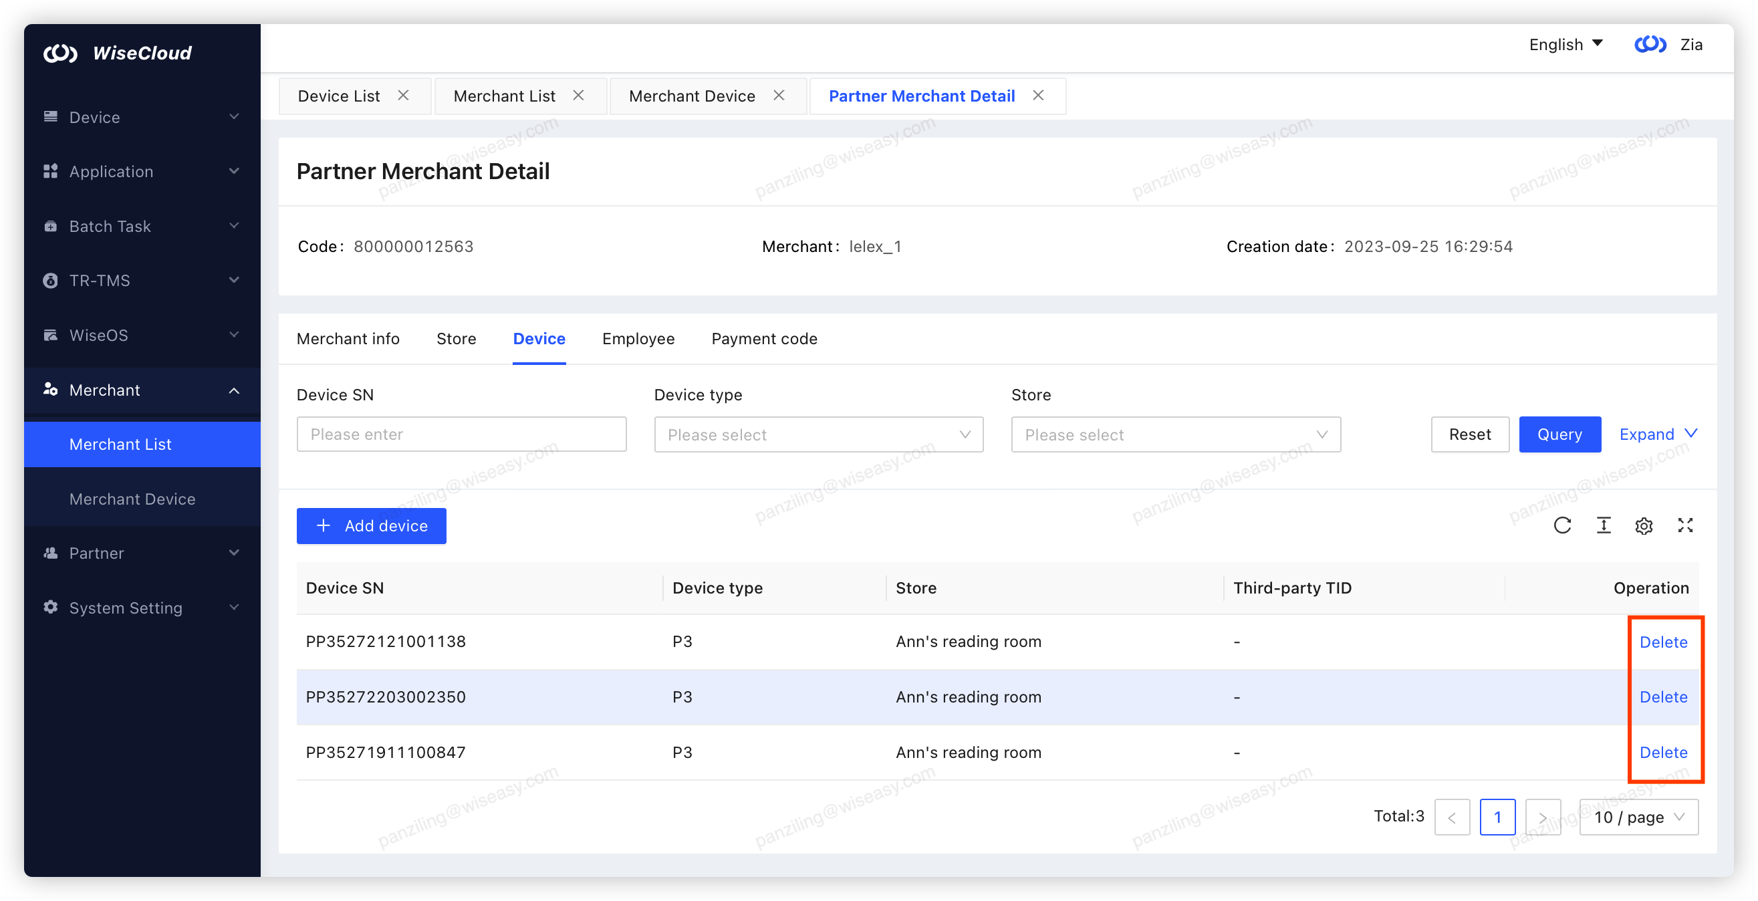This screenshot has height=901, width=1758.
Task: Go to next page arrow
Action: pyautogui.click(x=1542, y=817)
